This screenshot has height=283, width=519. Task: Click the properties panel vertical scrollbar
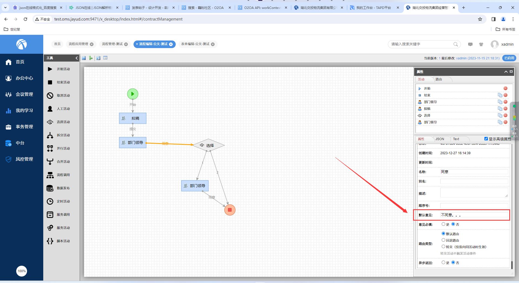pos(512,265)
